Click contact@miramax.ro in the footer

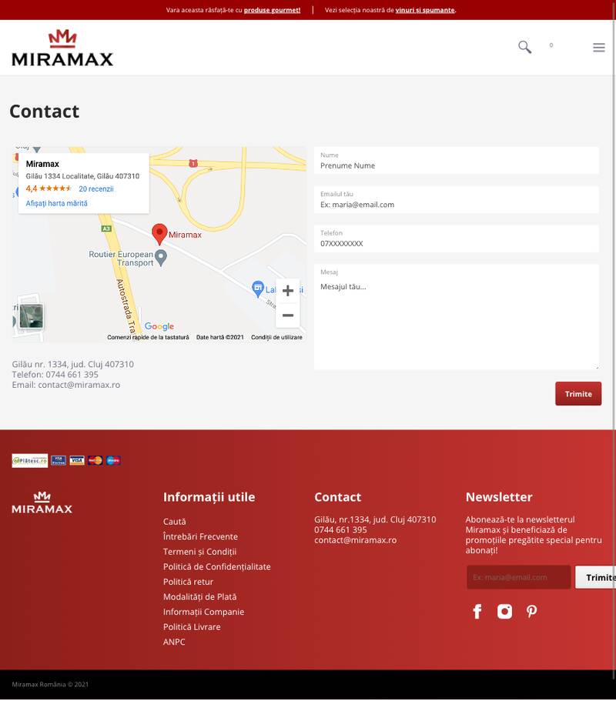pyautogui.click(x=355, y=539)
